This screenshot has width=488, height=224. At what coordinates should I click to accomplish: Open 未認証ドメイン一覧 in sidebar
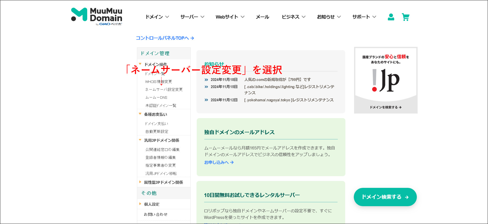click(161, 105)
